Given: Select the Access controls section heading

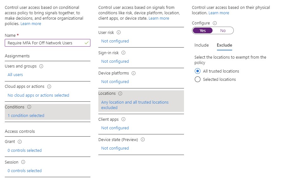Looking at the screenshot, I should (x=20, y=131).
